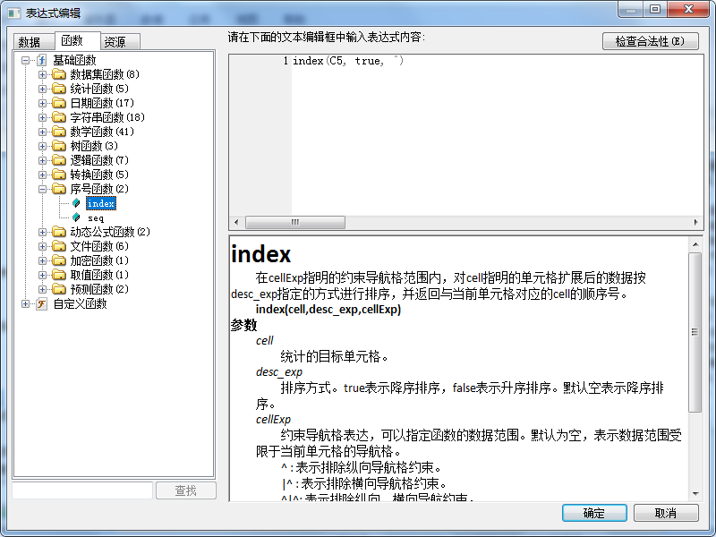
Task: Cancel the dialog with 取消
Action: (665, 513)
